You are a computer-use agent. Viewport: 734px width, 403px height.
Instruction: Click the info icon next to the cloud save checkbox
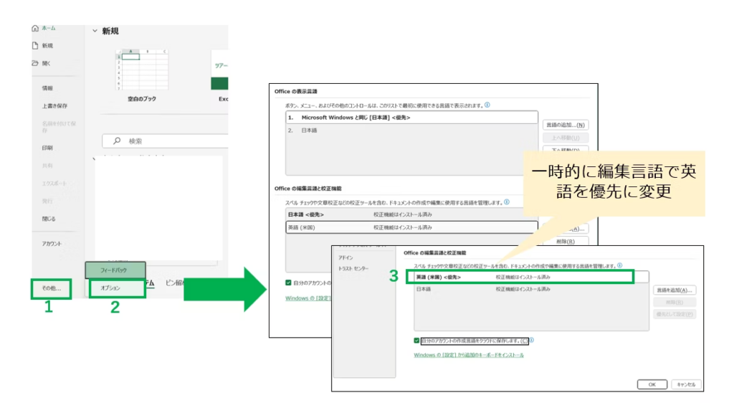531,341
